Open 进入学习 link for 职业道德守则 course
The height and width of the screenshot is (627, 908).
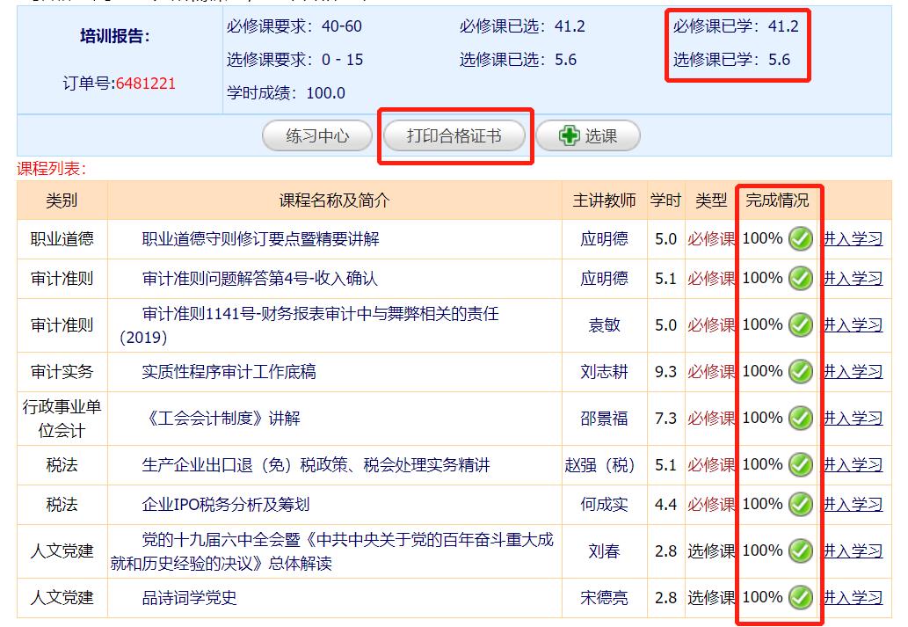853,239
